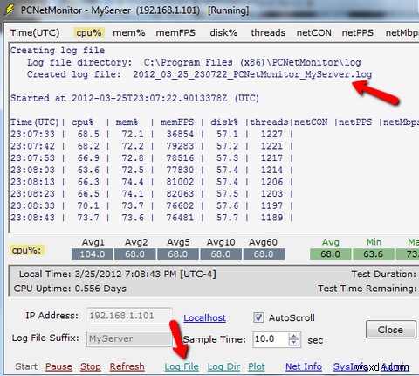The width and height of the screenshot is (419, 376).
Task: Click the Avg5 value box
Action: coord(178,254)
